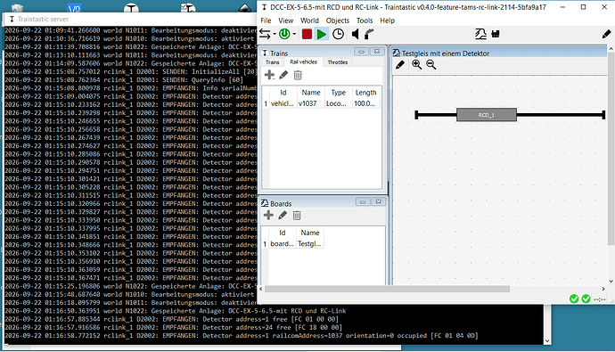
Task: Click the Boards Name column header
Action: point(310,233)
